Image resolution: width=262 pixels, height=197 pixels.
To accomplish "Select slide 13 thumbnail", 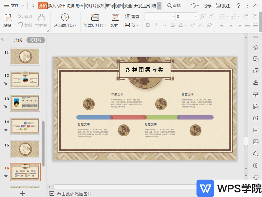I will 25,103.
